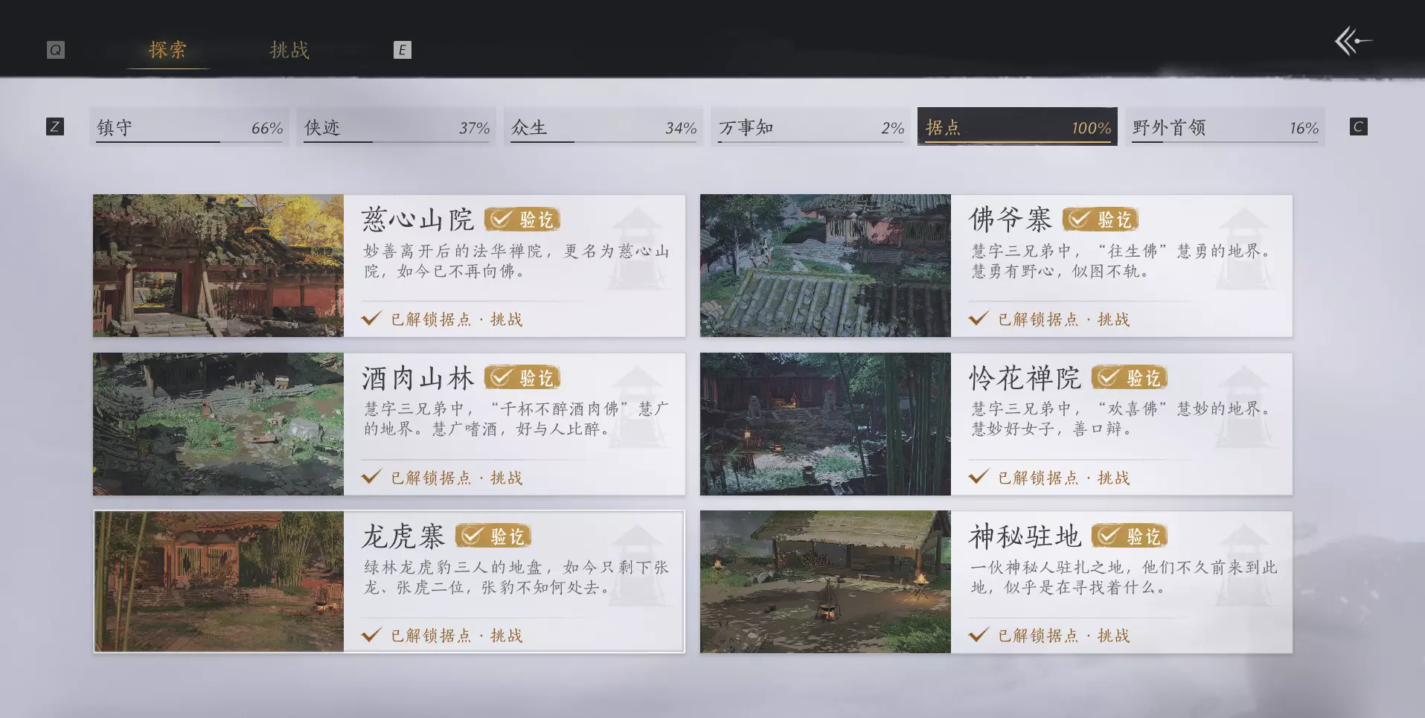Click the 怜花禅院 title text
The width and height of the screenshot is (1425, 718).
(x=1025, y=378)
